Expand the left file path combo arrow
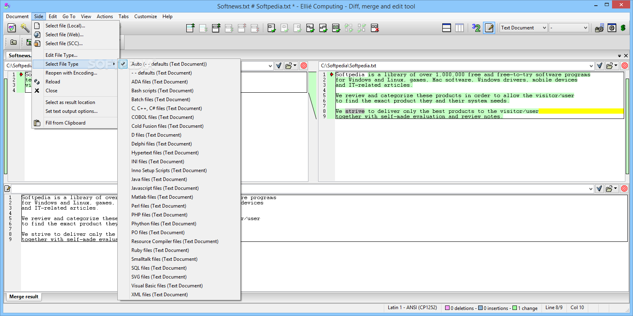The height and width of the screenshot is (316, 633). point(270,66)
